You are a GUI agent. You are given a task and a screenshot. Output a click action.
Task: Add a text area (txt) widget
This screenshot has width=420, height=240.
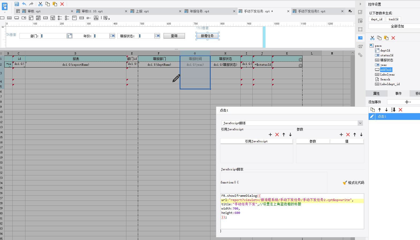[74, 18]
